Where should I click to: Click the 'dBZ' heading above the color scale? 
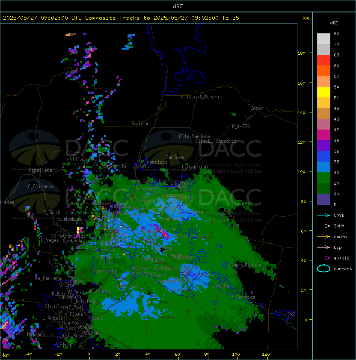[x=334, y=23]
